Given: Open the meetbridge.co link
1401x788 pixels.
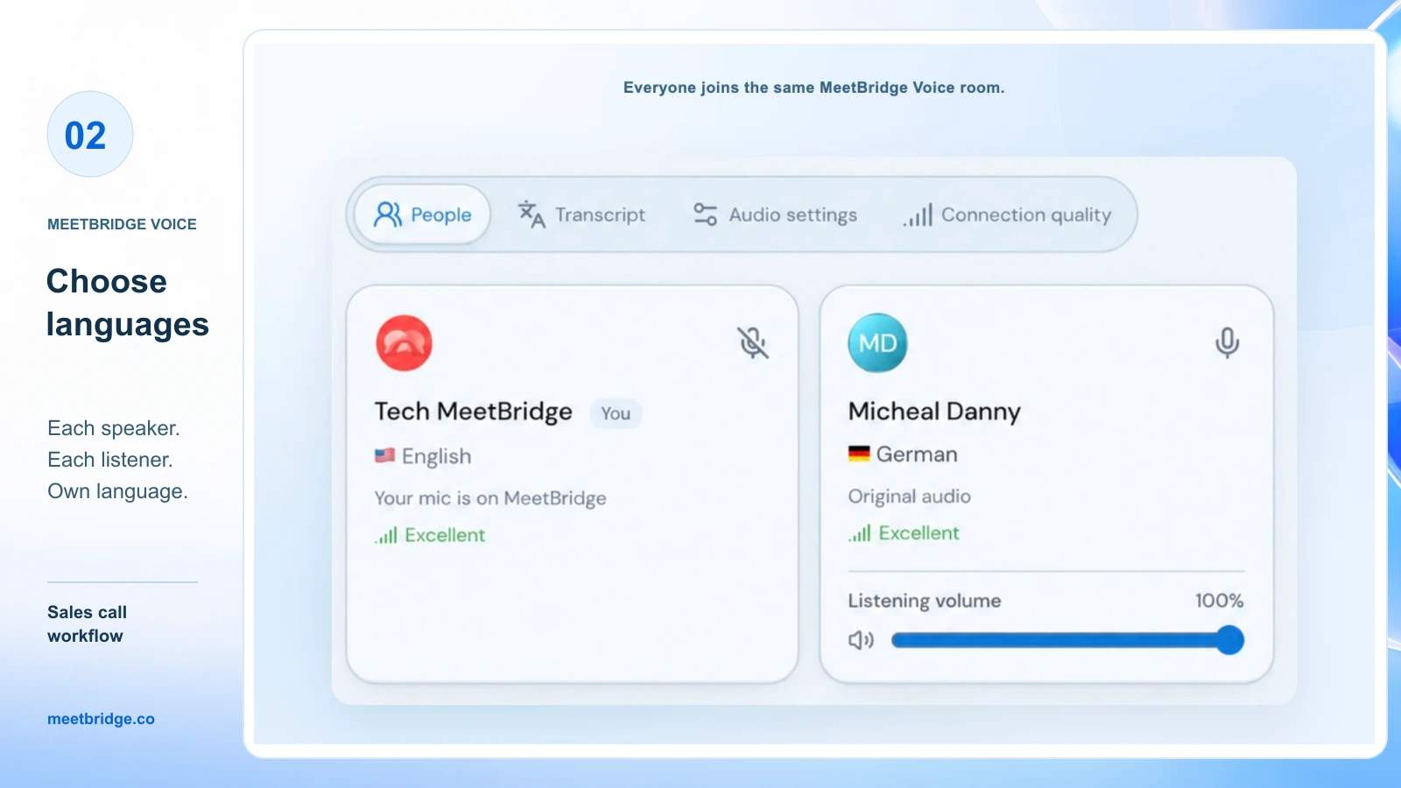Looking at the screenshot, I should pyautogui.click(x=101, y=719).
